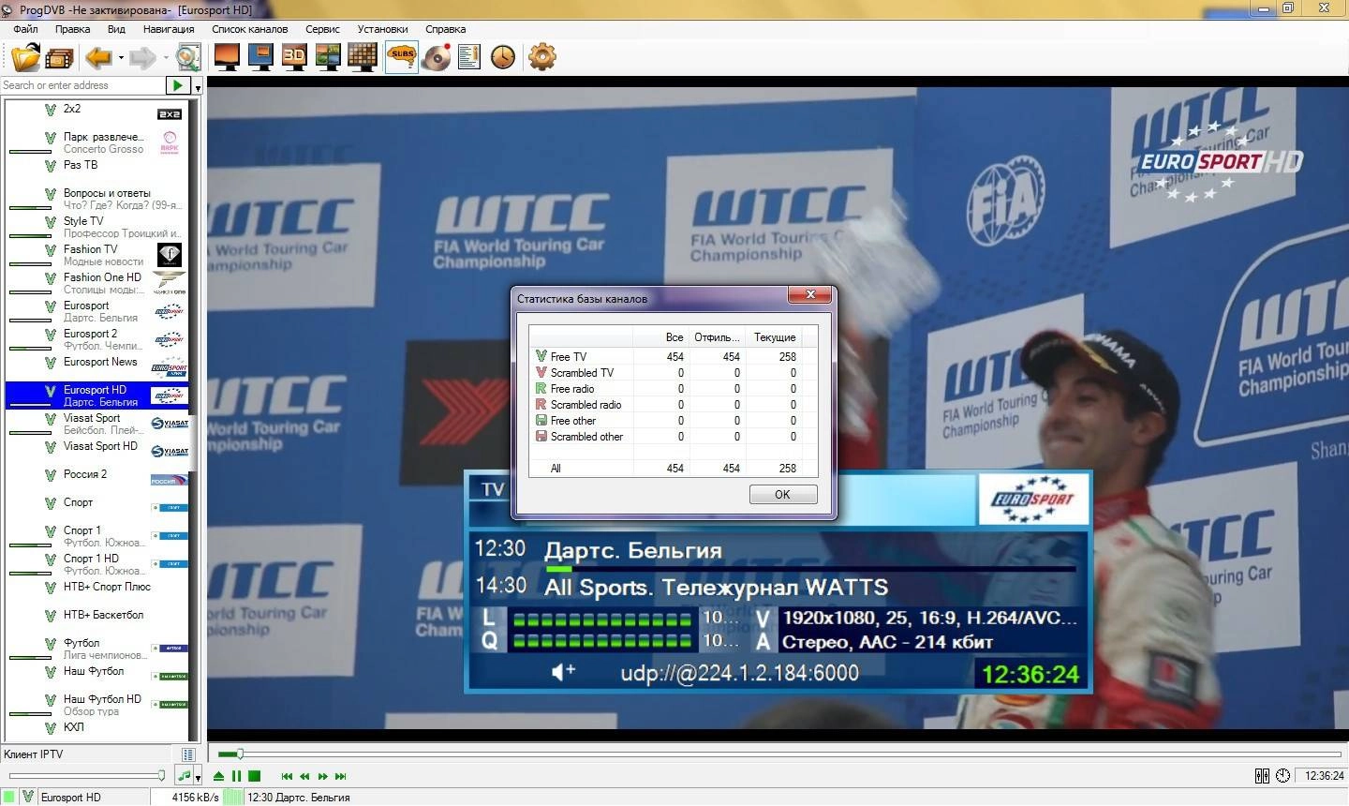Image resolution: width=1349 pixels, height=806 pixels.
Task: Open the Список каналов menu
Action: click(x=250, y=29)
